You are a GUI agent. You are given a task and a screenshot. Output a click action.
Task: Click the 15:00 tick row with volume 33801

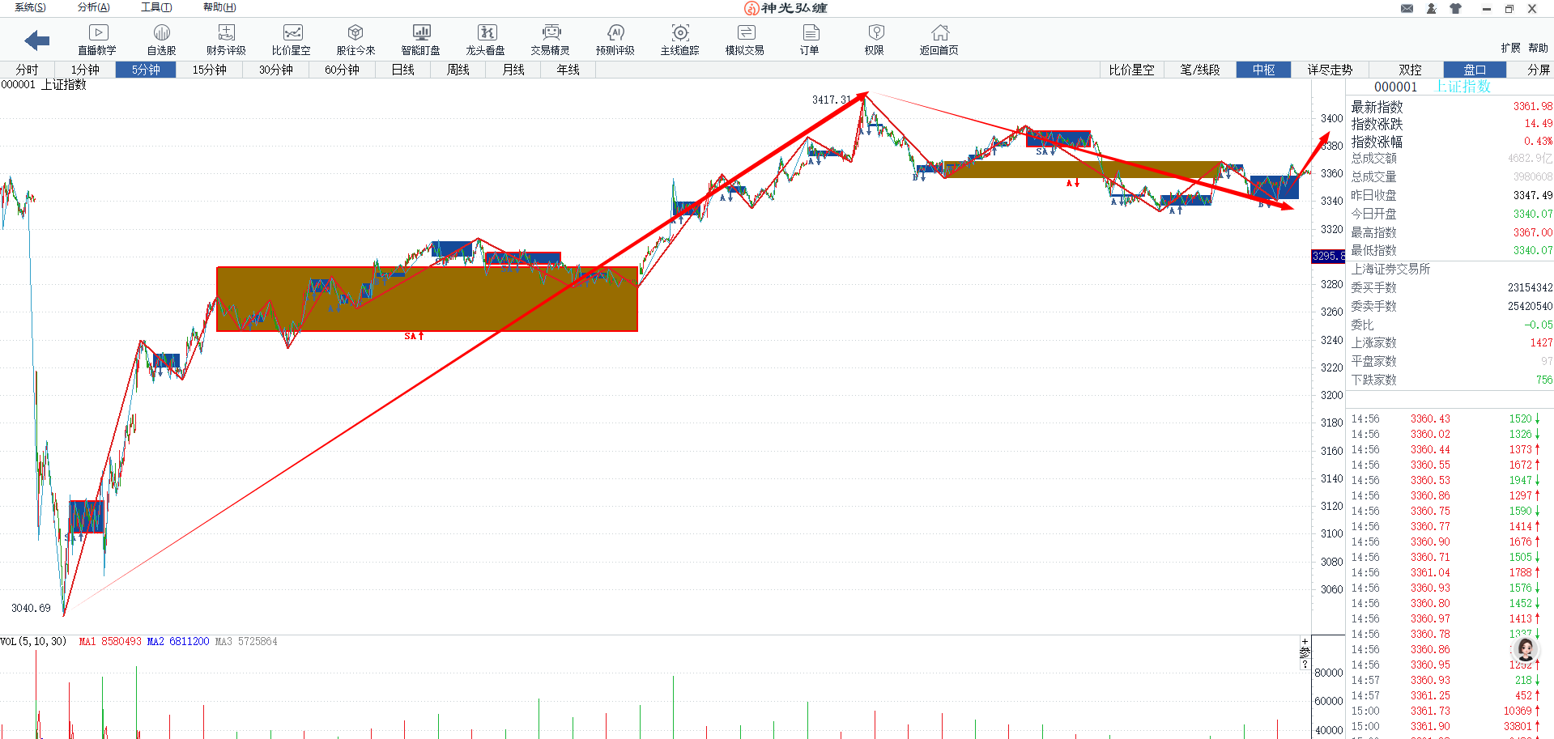pos(1450,726)
